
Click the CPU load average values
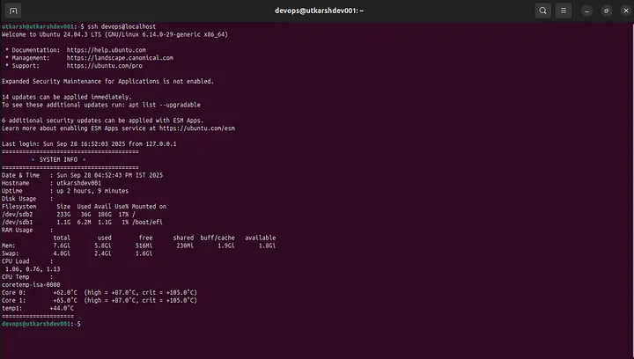click(x=33, y=269)
